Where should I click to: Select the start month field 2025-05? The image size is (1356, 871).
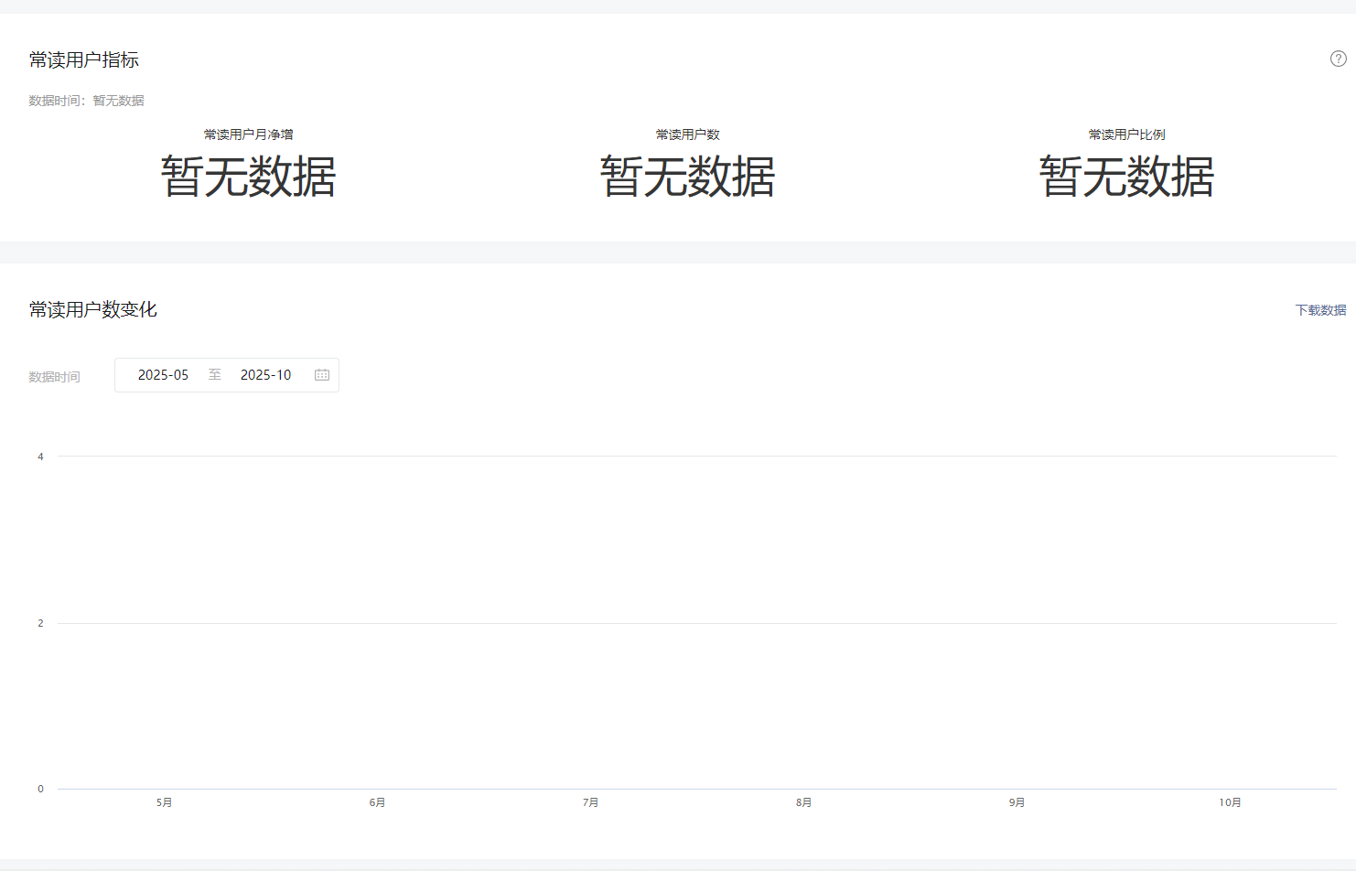pos(163,375)
